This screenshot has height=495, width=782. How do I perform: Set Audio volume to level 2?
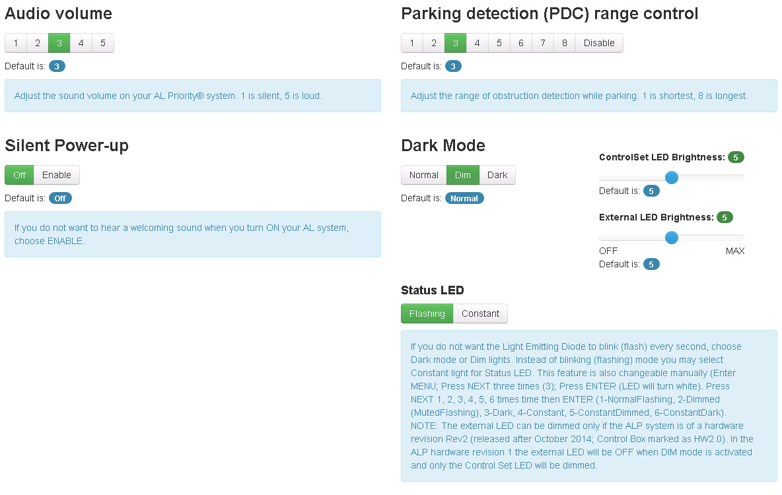point(38,43)
